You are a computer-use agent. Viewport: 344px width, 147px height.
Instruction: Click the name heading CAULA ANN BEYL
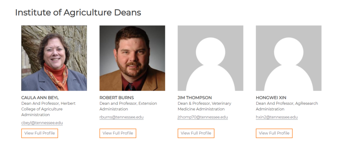tap(40, 98)
